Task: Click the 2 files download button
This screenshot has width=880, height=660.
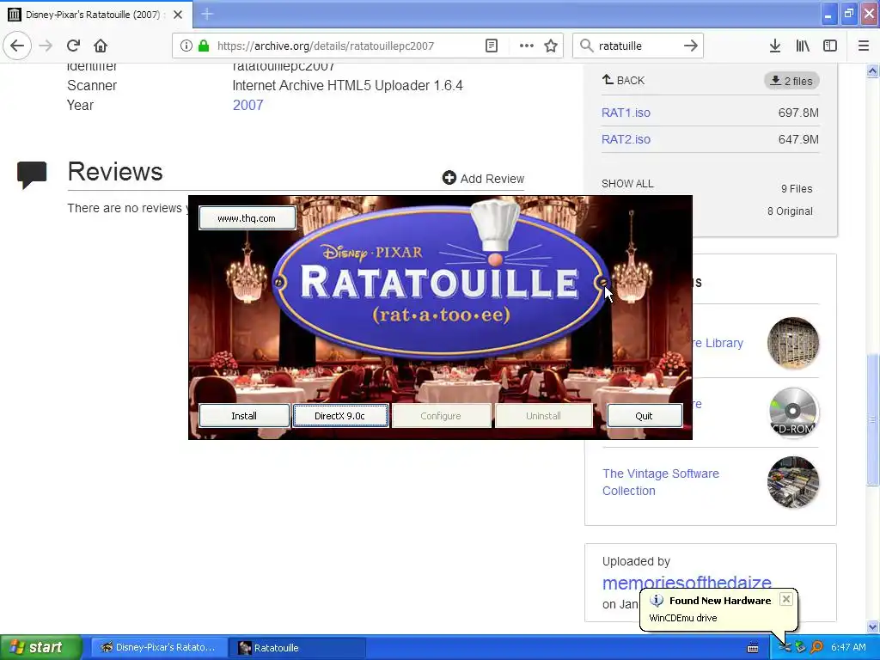Action: (x=791, y=81)
